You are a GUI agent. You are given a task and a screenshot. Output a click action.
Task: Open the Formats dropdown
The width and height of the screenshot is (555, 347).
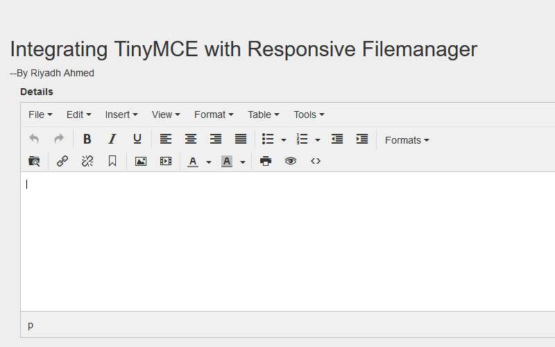[x=407, y=140]
